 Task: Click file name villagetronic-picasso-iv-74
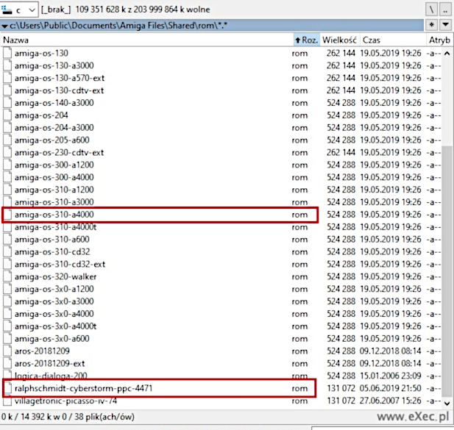(65, 401)
